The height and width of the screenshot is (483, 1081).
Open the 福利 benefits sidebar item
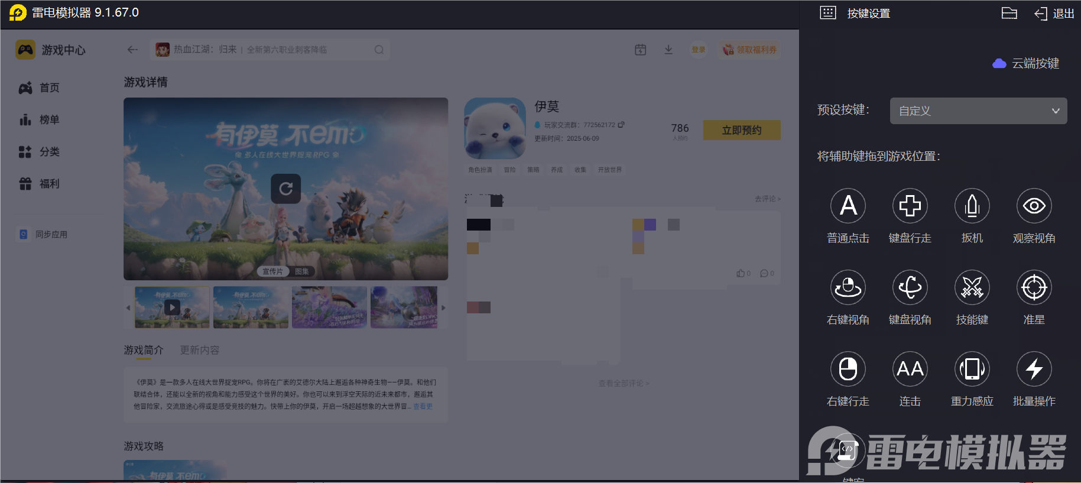[40, 183]
